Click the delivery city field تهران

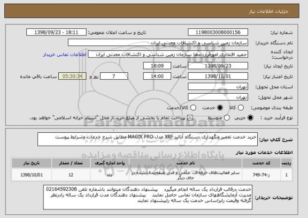[x=218, y=97]
